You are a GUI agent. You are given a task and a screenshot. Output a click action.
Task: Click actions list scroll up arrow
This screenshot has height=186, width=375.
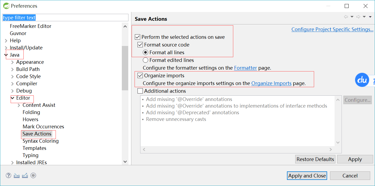[x=338, y=100]
